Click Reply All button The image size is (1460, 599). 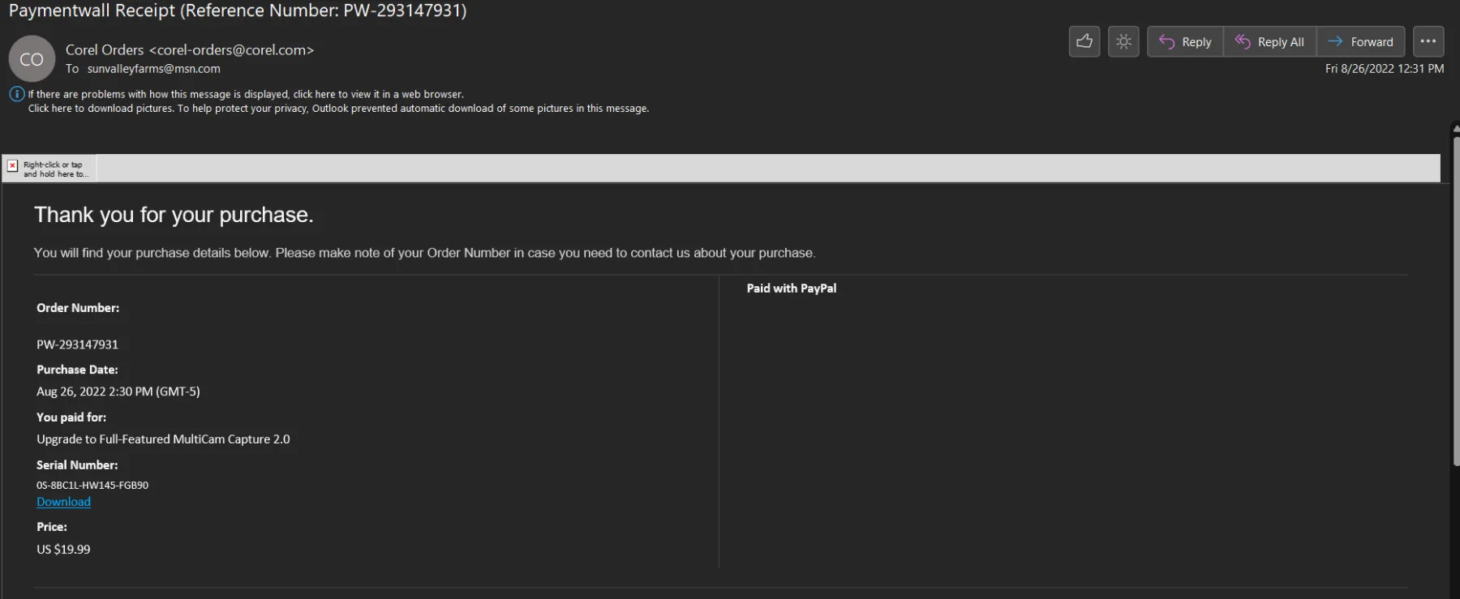click(x=1269, y=41)
